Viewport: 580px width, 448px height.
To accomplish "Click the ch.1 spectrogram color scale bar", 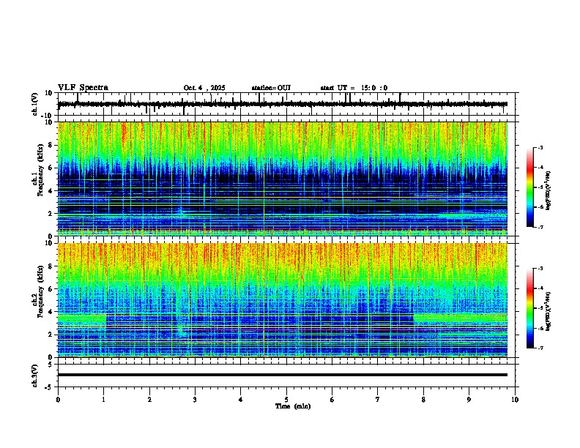I will tap(529, 187).
